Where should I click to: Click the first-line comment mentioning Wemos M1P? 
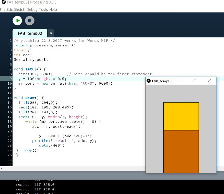point(64,41)
